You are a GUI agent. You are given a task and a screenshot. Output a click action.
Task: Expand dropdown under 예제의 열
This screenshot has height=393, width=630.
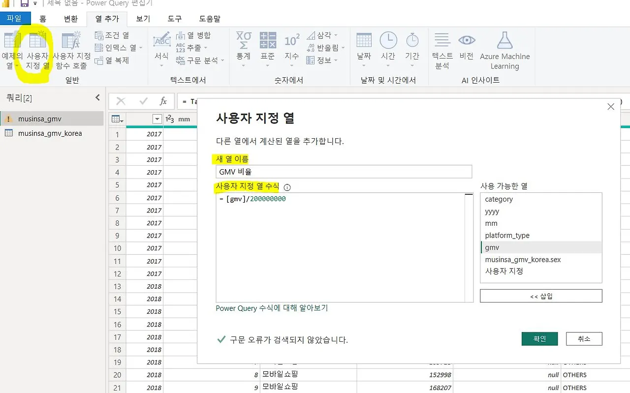[x=16, y=66]
